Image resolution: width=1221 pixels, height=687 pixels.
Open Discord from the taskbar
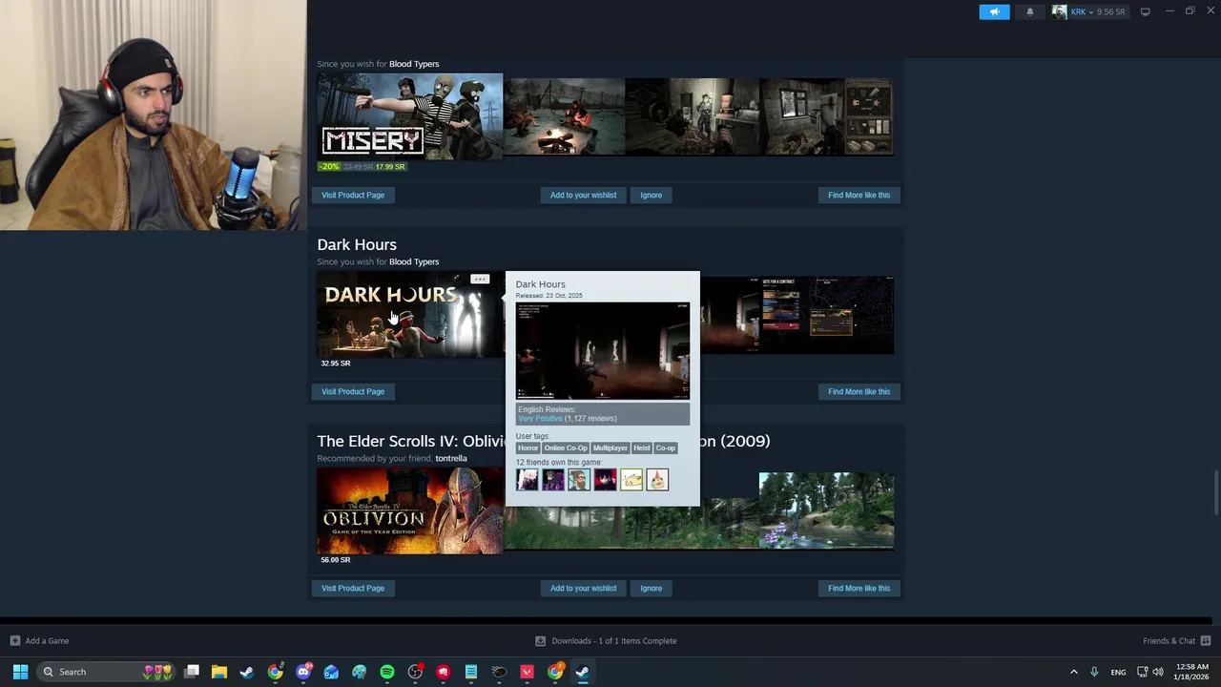pyautogui.click(x=303, y=672)
